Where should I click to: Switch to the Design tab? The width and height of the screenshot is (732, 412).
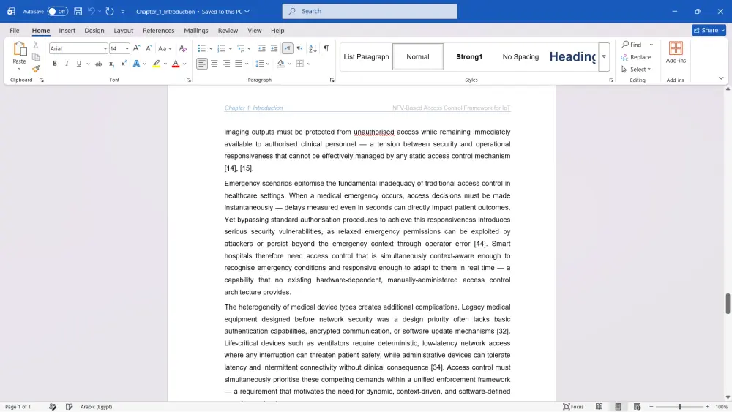point(94,30)
